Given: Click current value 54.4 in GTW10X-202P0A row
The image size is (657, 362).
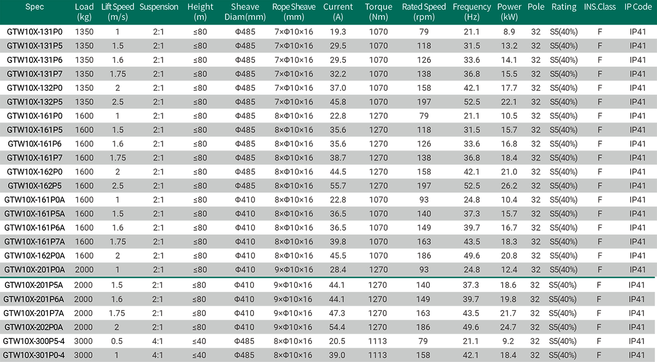Looking at the screenshot, I should [337, 327].
